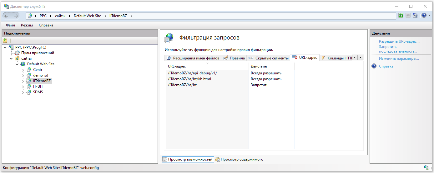The height and width of the screenshot is (173, 434).
Task: Expand the SDMS application node
Action: 23,92
